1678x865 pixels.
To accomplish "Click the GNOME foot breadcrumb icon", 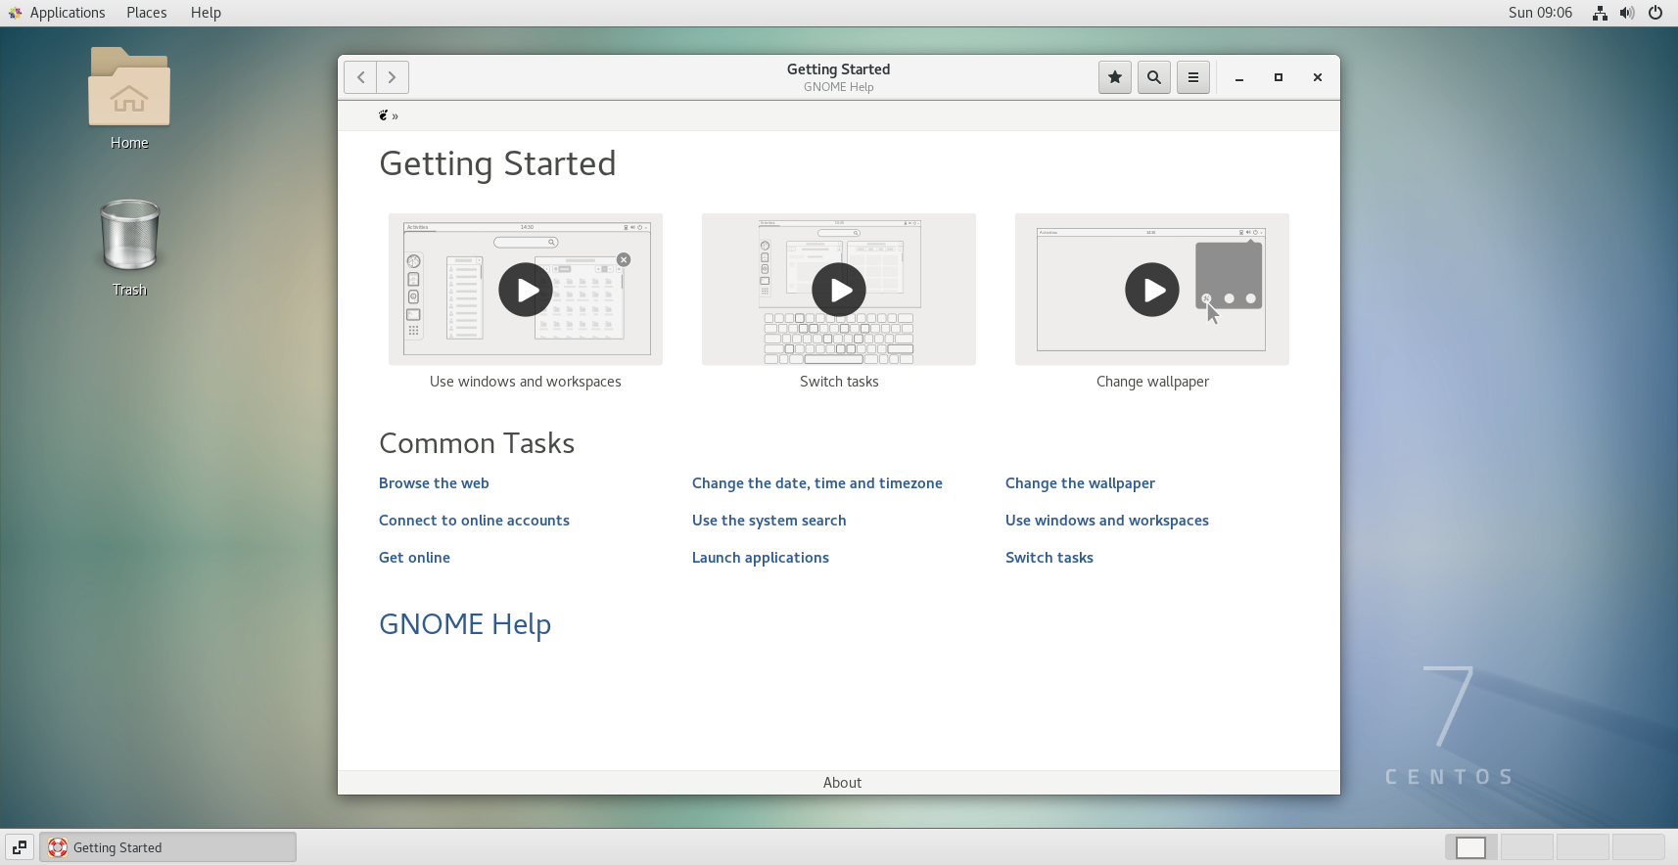I will (x=384, y=115).
